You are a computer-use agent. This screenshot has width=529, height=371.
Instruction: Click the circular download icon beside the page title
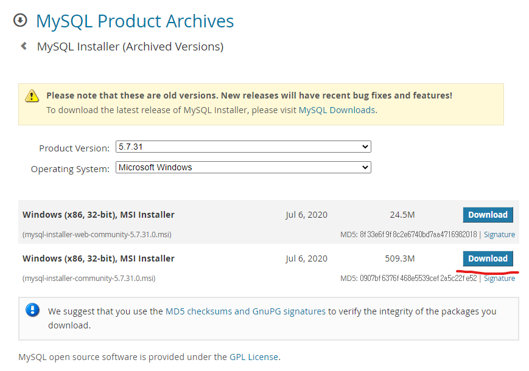(x=20, y=21)
